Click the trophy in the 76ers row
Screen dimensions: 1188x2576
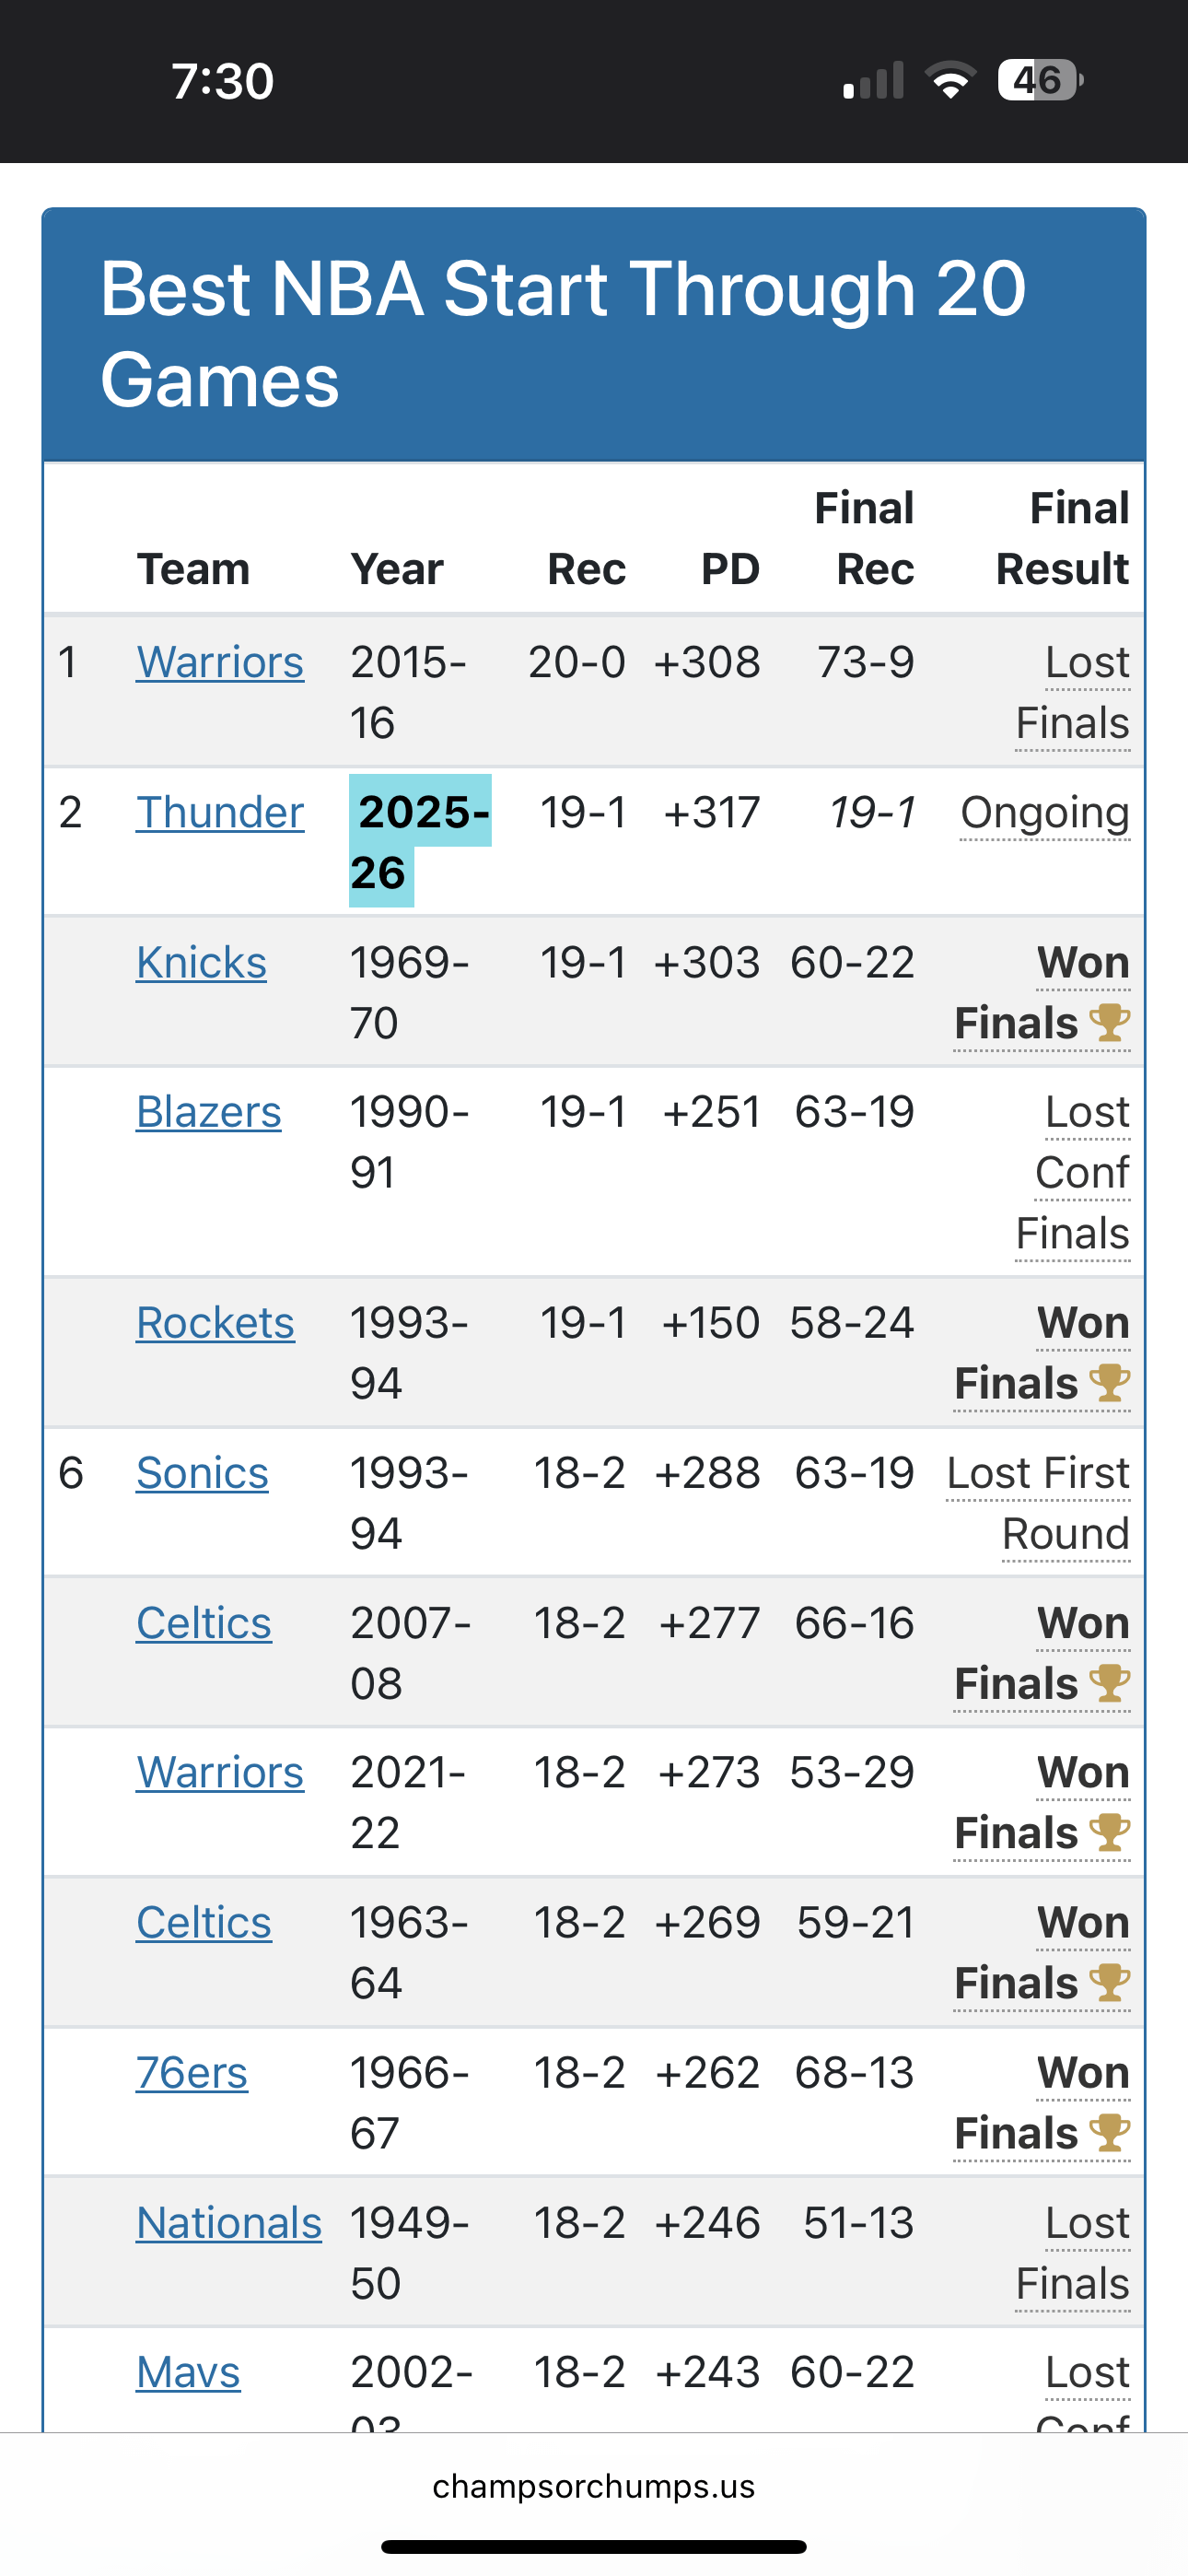(x=1109, y=2133)
